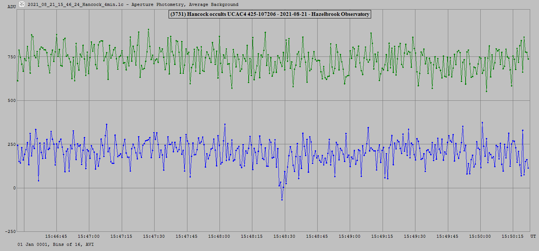Click the 15:48:30 time axis label

pyautogui.click(x=284, y=236)
